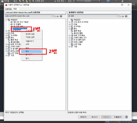Choose 삭제 from context menu

[27, 44]
